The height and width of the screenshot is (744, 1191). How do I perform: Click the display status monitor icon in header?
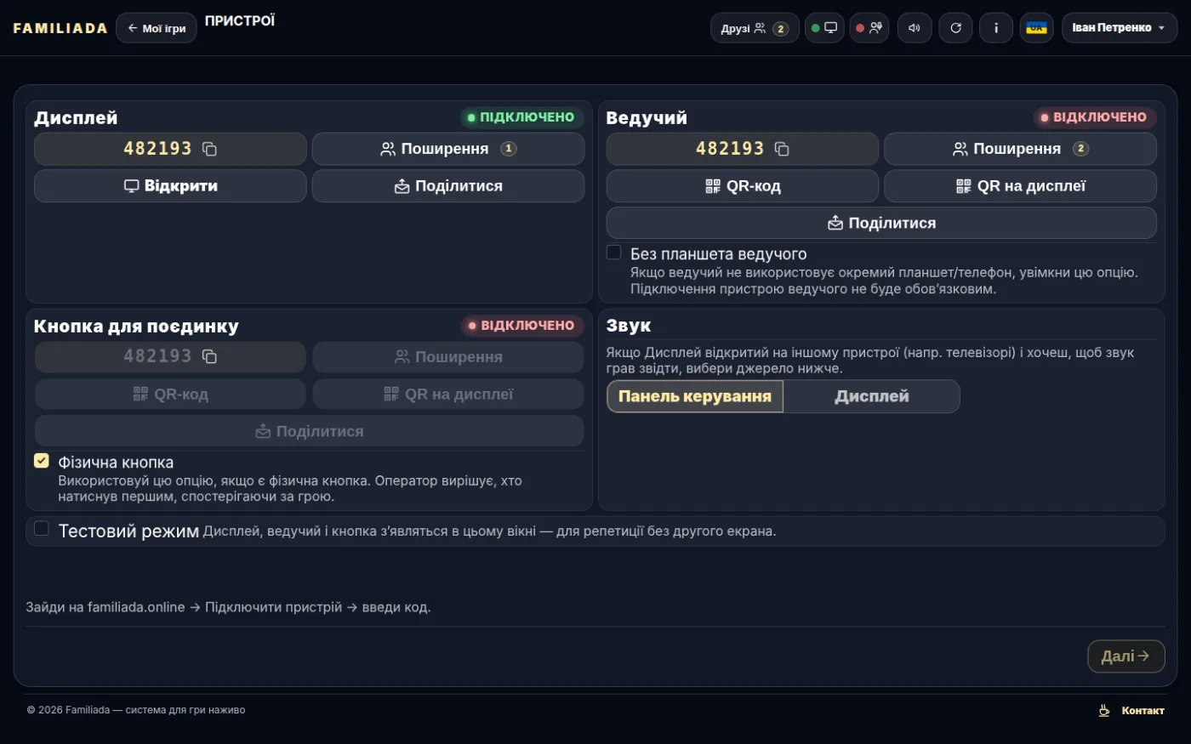pos(824,28)
